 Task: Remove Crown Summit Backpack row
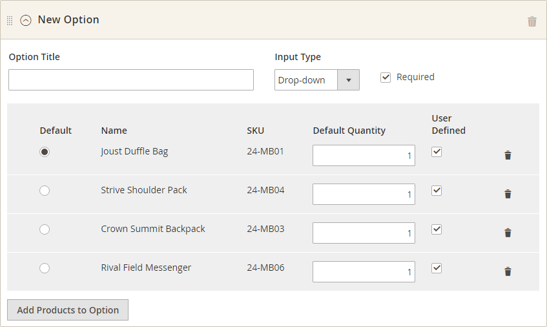[x=508, y=233]
